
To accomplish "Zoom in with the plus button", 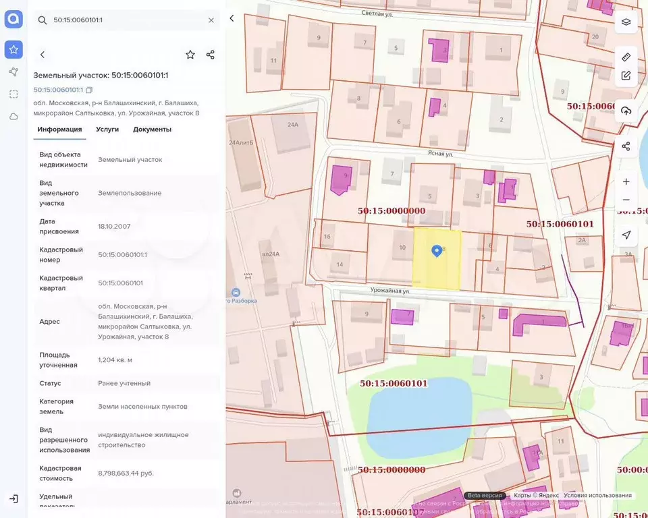I will point(626,181).
